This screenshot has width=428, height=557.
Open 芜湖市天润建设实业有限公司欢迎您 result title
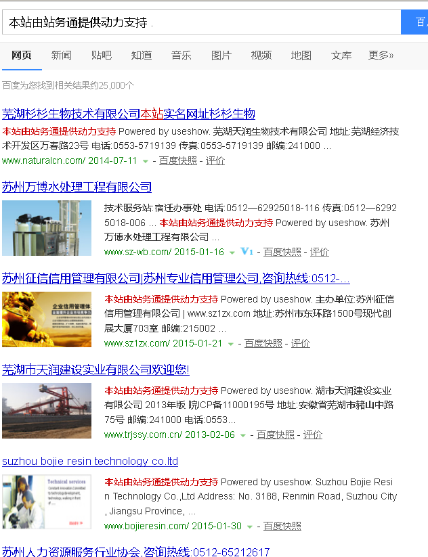(x=95, y=370)
